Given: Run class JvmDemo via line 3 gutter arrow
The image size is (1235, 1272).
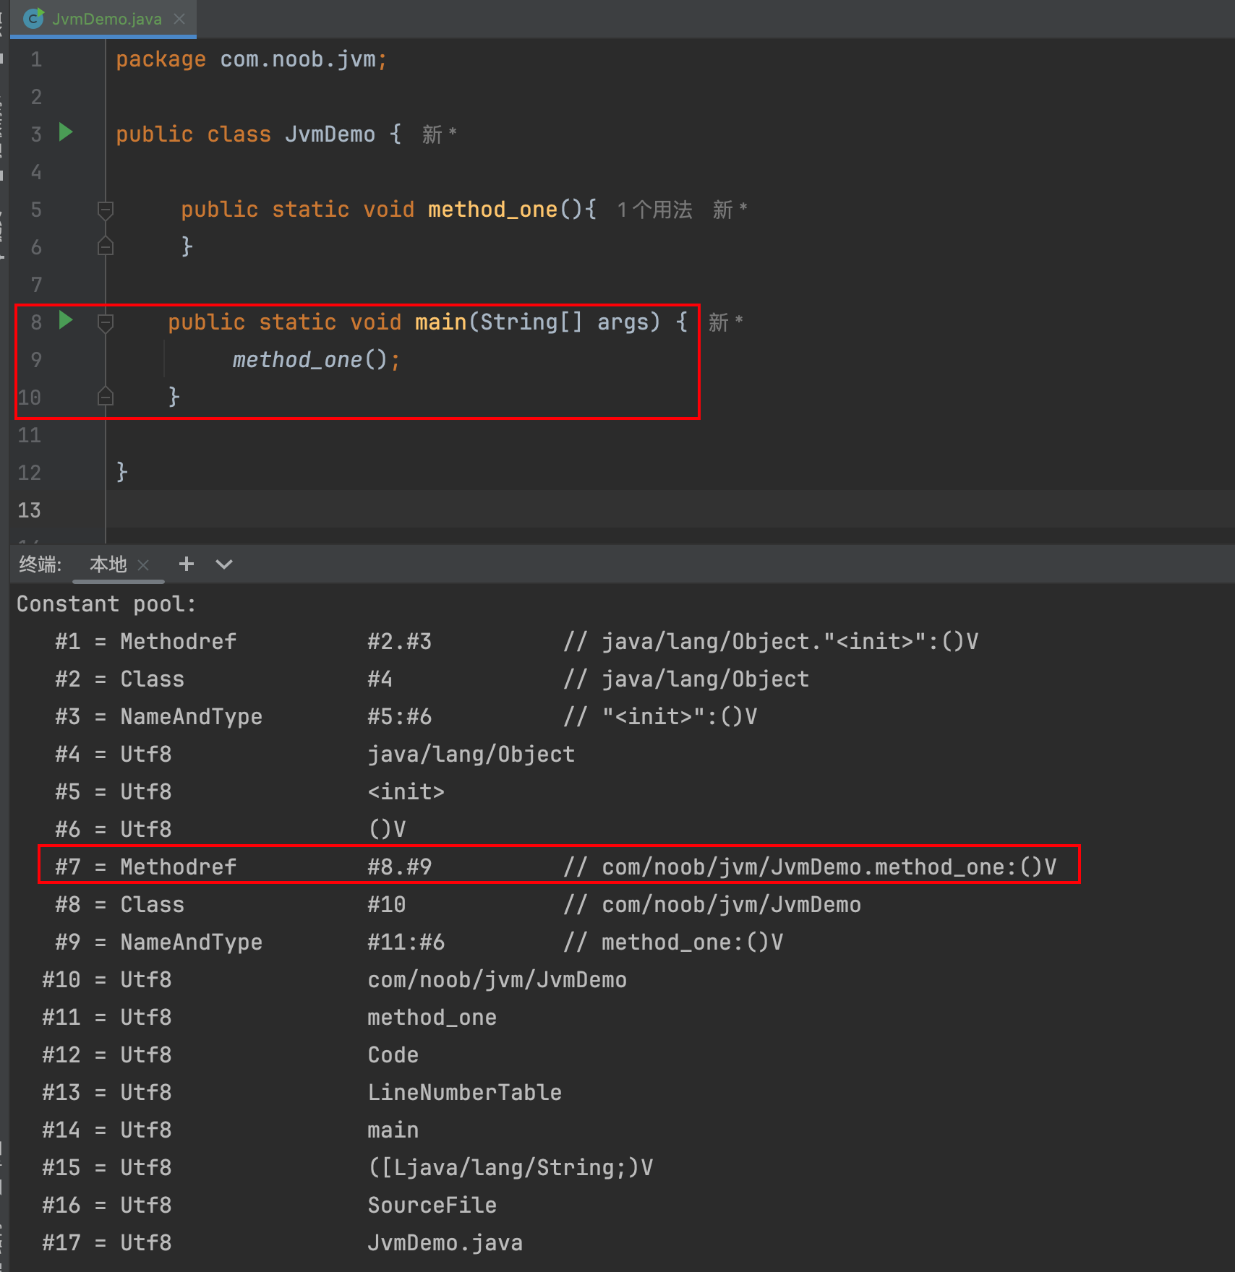Looking at the screenshot, I should coord(66,132).
